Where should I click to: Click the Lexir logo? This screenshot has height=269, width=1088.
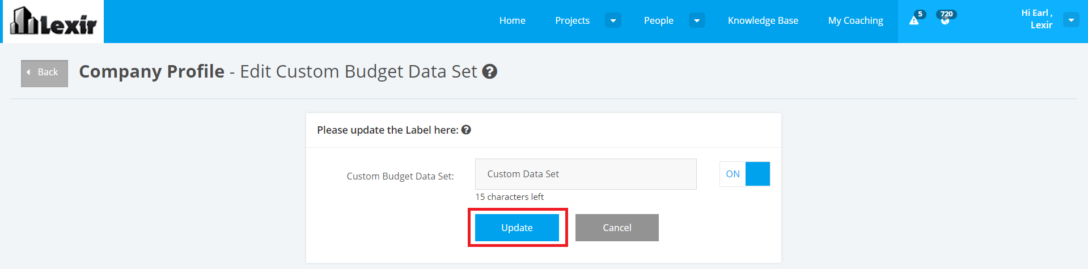(54, 22)
